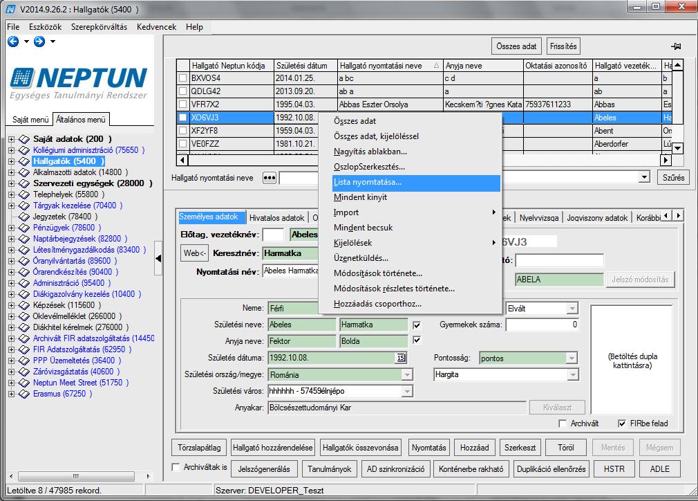Click the Duplikáció ellenőrzés button

point(551,469)
